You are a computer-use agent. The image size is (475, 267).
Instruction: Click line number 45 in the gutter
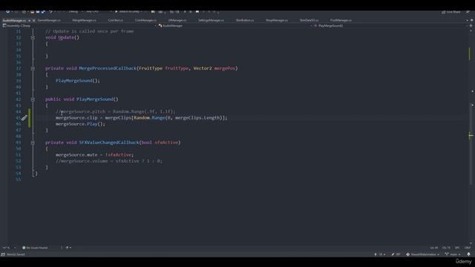click(x=18, y=118)
